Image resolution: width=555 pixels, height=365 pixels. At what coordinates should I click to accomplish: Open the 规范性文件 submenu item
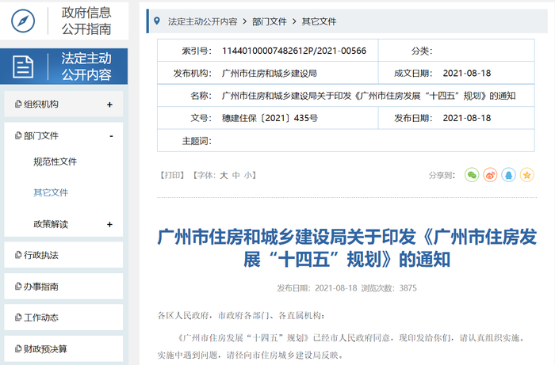coord(55,162)
